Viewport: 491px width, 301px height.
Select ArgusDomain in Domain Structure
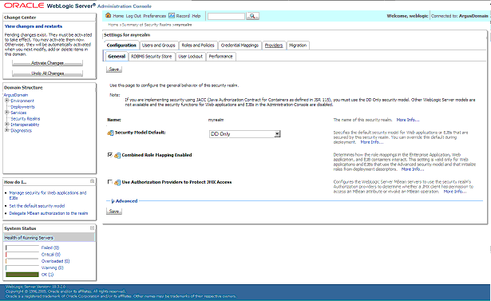tap(16, 95)
